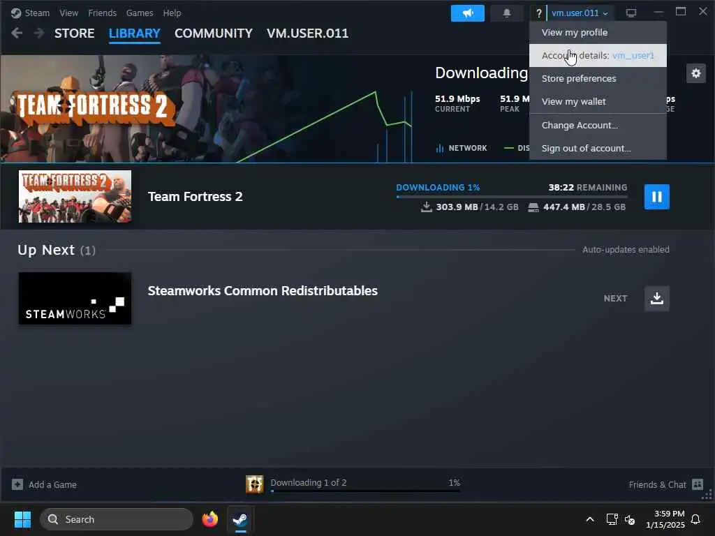
Task: Start Steamworks Common Redistributables download now
Action: [656, 299]
